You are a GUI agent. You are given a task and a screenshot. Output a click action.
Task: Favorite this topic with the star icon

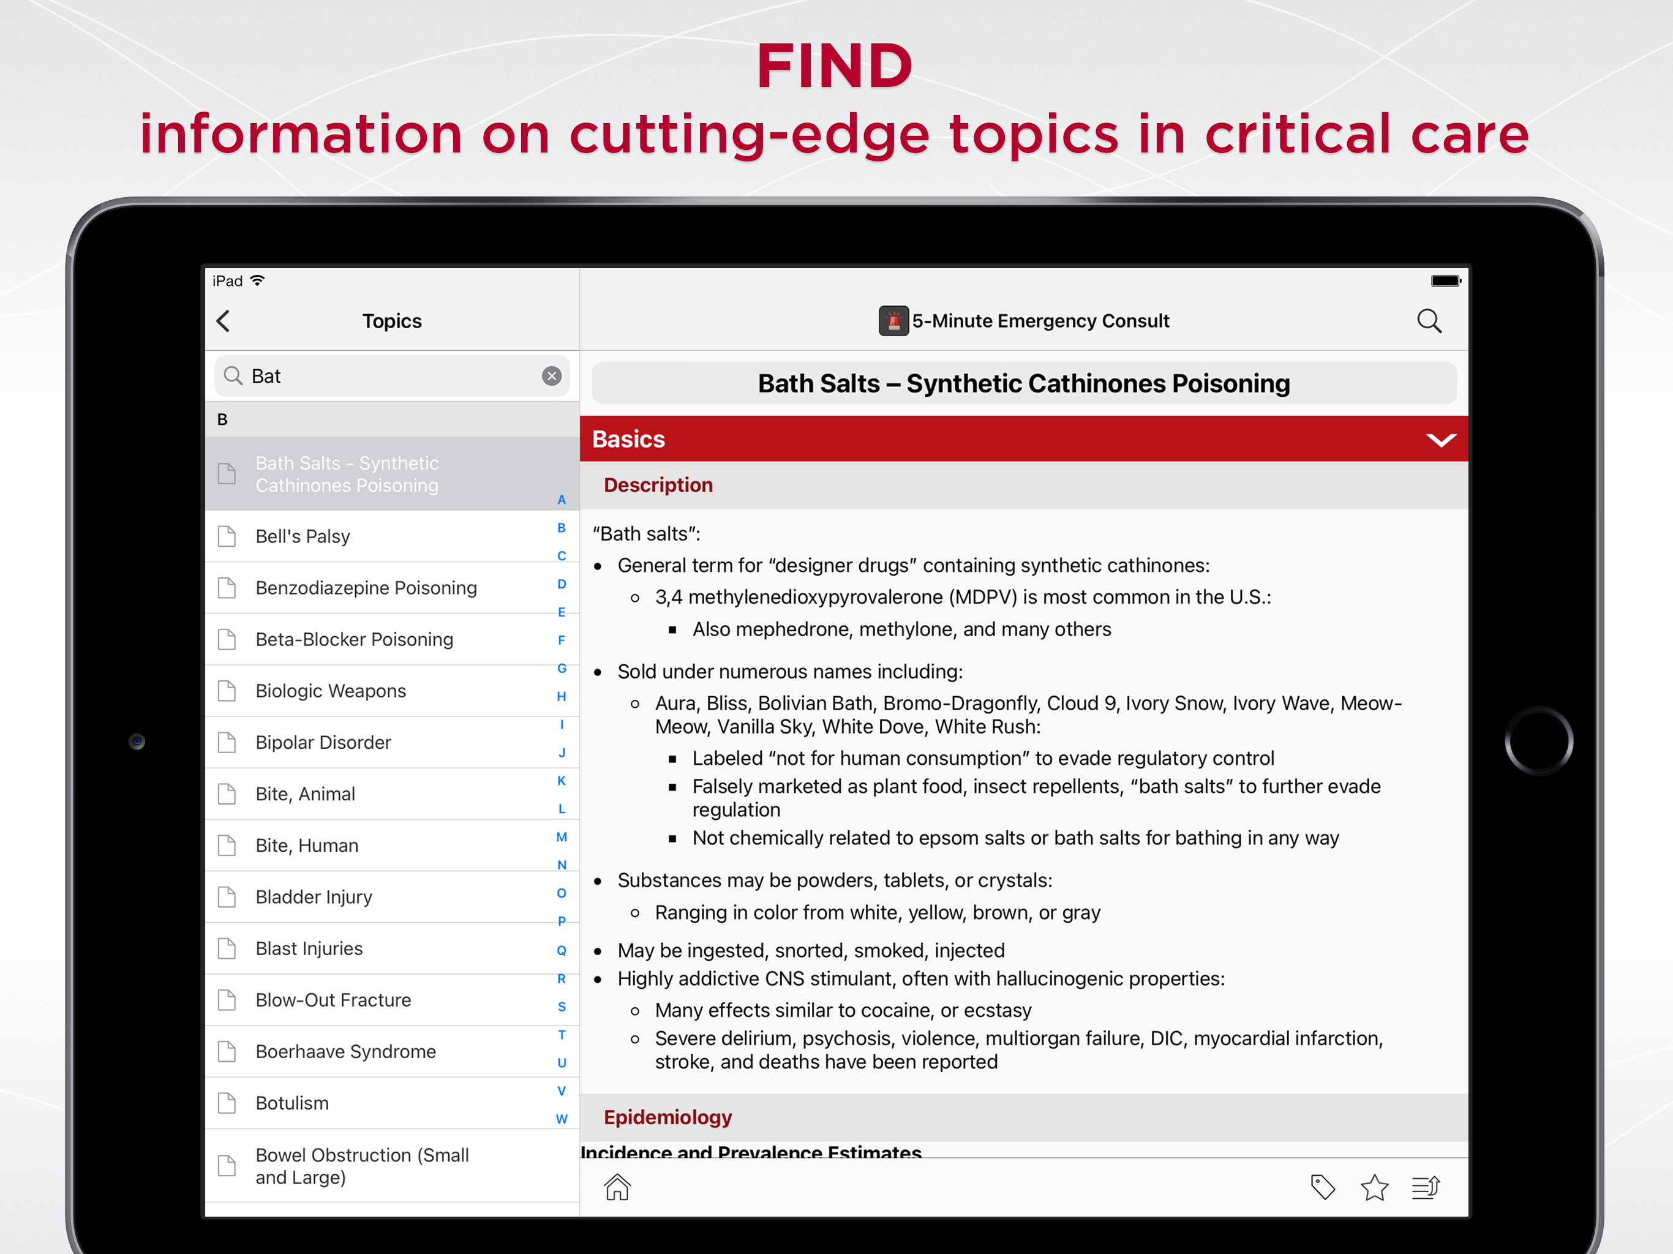click(1374, 1187)
